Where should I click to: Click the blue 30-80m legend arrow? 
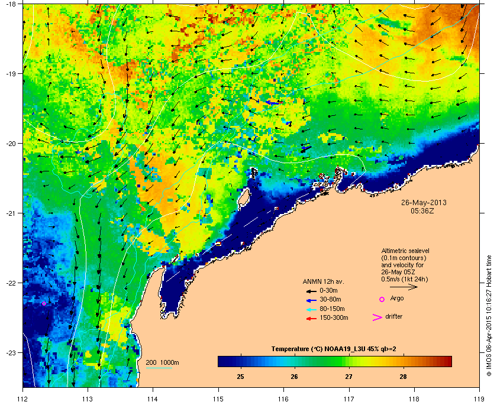click(311, 300)
